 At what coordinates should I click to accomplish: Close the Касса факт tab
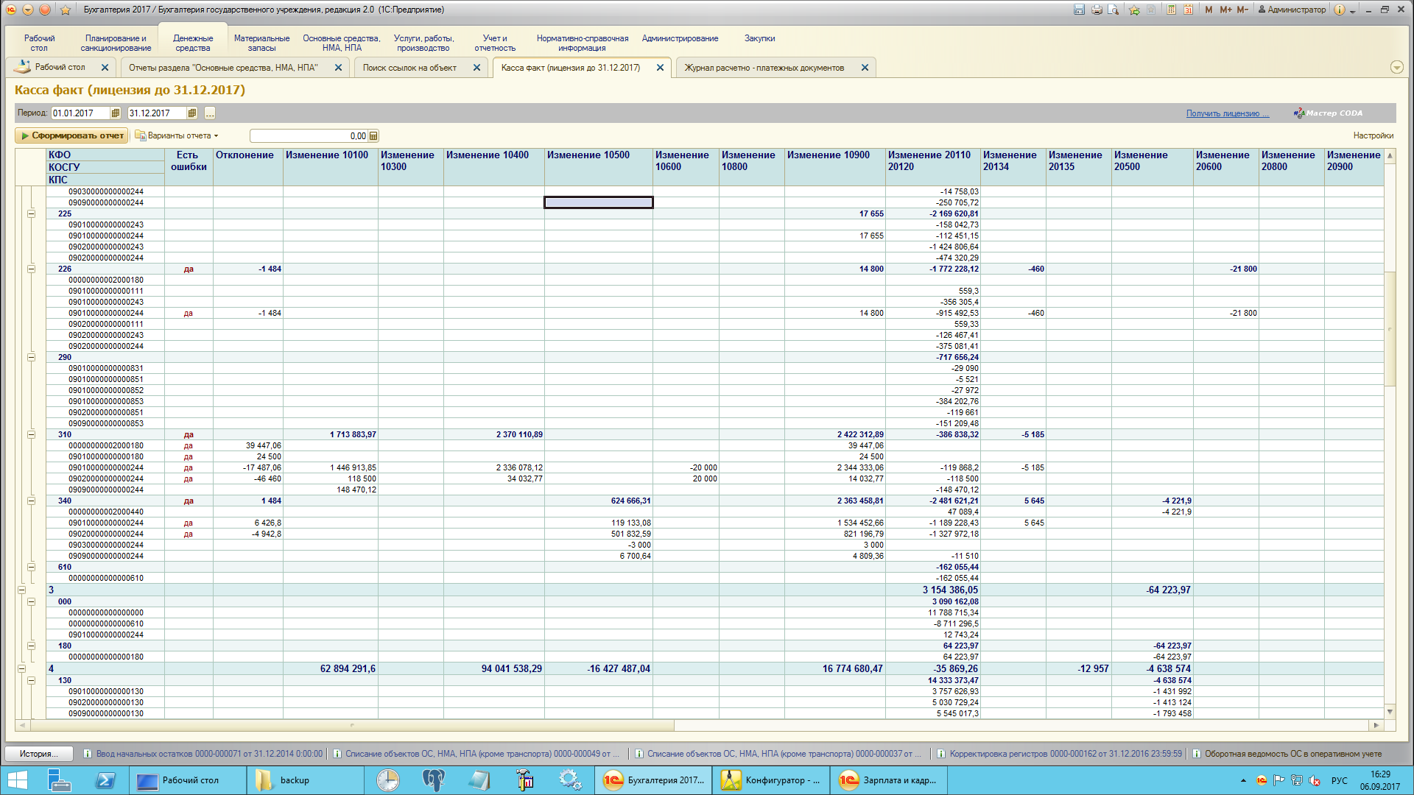pyautogui.click(x=660, y=68)
